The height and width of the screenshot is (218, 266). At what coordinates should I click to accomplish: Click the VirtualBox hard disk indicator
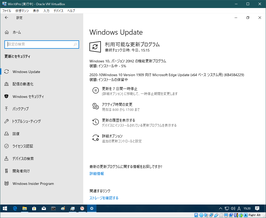point(196,215)
